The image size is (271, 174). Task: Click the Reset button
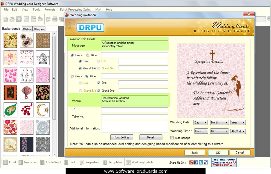pos(151,137)
